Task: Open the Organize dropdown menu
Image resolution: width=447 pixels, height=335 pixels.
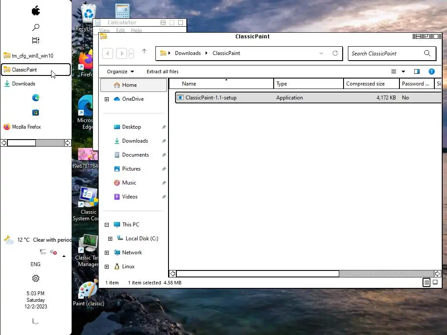Action: (120, 72)
